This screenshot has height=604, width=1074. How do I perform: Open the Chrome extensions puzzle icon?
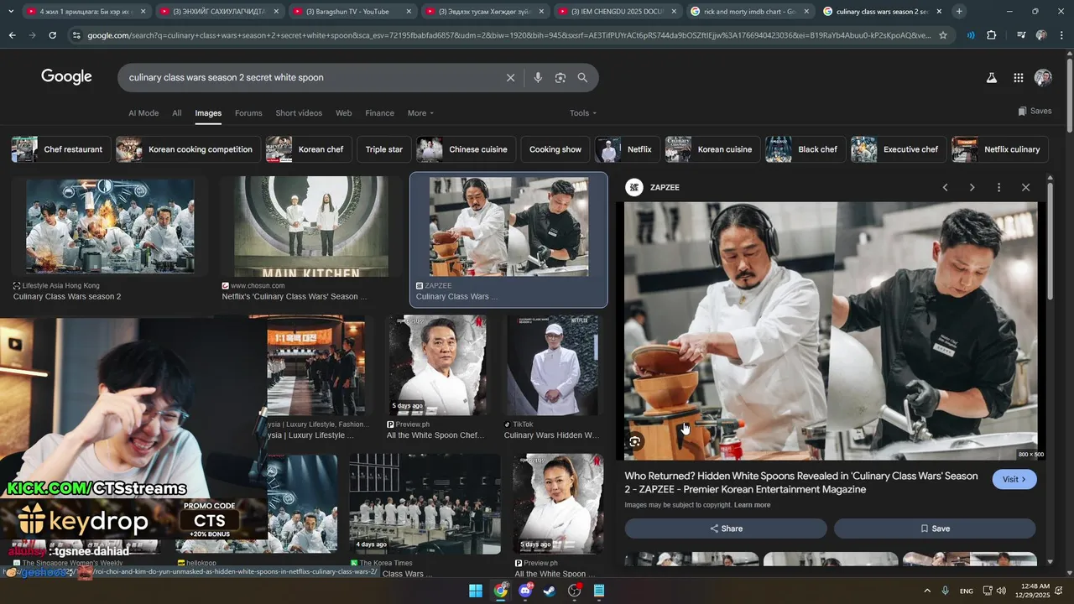(x=992, y=35)
